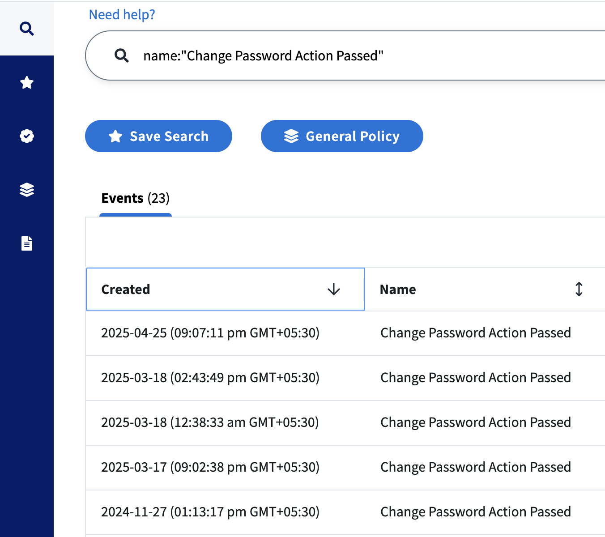605x537 pixels.
Task: Select the star icon on Save Search button
Action: (116, 136)
